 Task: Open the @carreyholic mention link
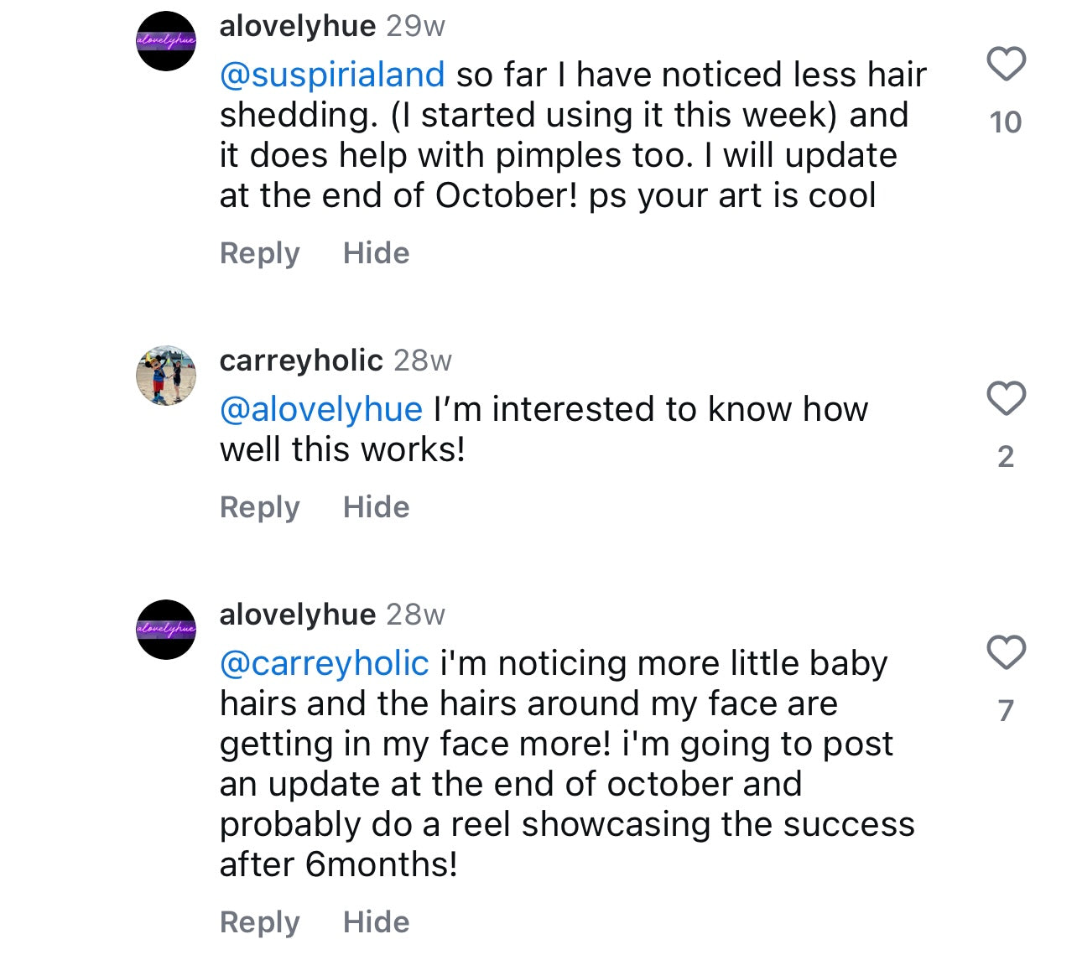[324, 664]
